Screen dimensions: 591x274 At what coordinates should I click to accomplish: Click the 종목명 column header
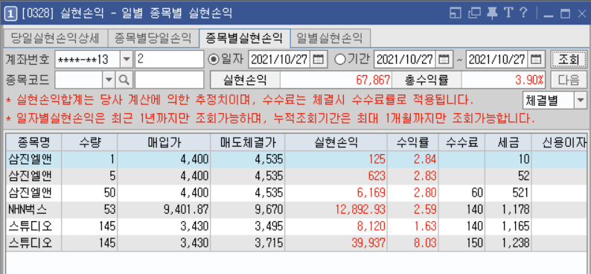34,142
